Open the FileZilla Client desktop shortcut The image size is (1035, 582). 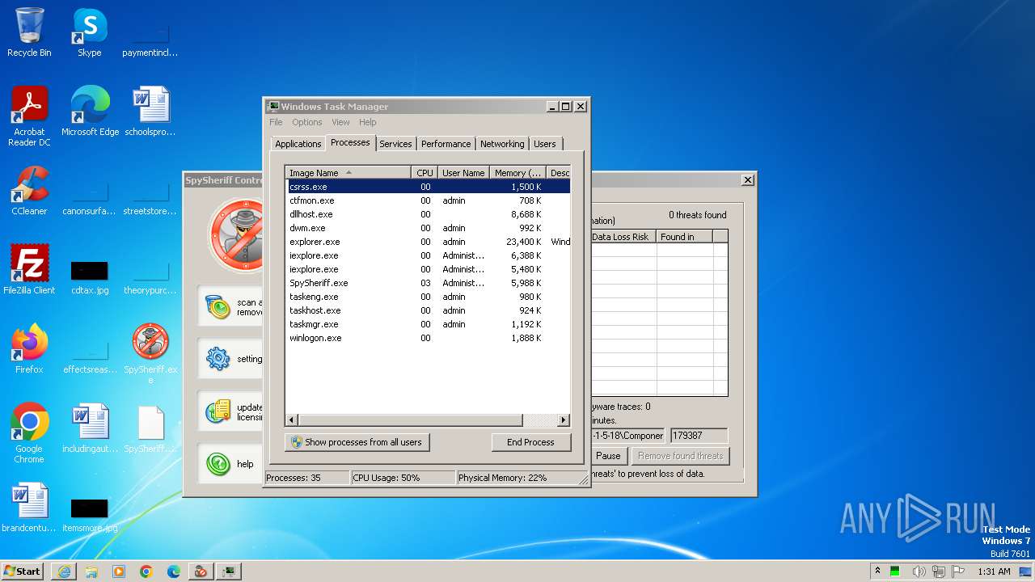(x=29, y=269)
